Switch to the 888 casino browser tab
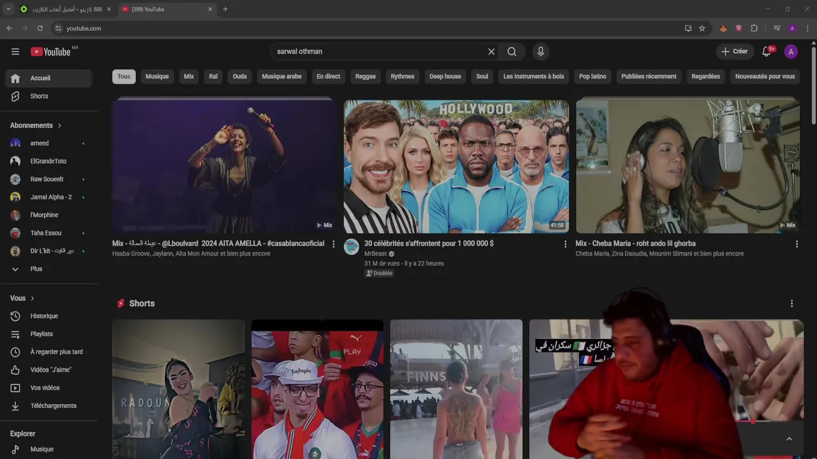The width and height of the screenshot is (817, 459). pyautogui.click(x=66, y=9)
